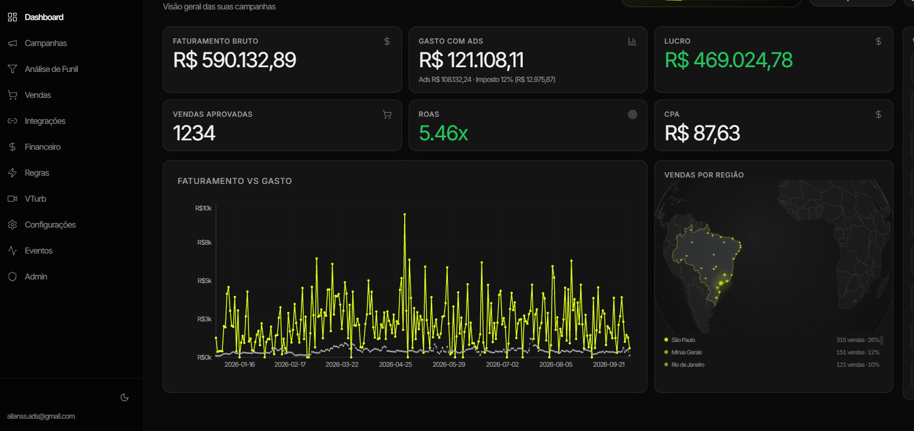Click the Regras lightning bolt icon
914x431 pixels.
tap(12, 173)
